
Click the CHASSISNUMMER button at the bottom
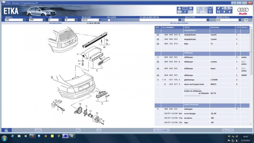click(161, 130)
